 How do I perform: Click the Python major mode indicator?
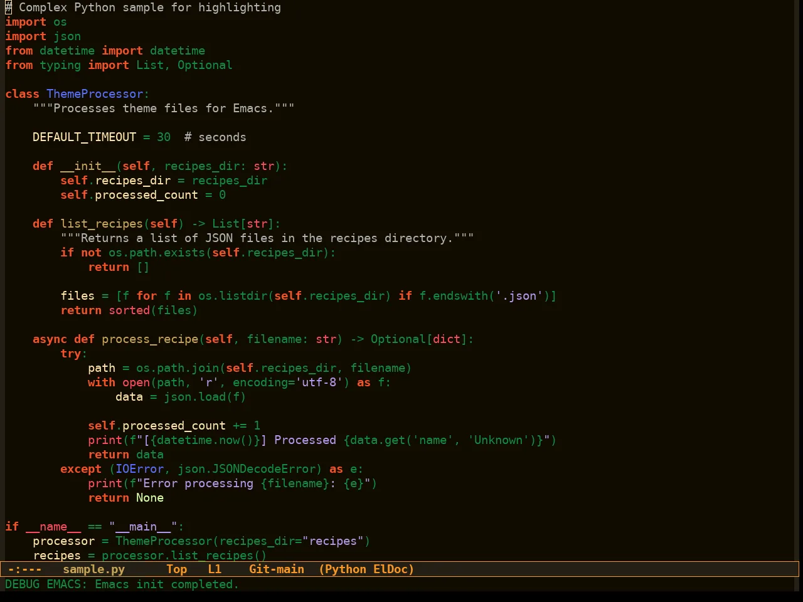346,569
